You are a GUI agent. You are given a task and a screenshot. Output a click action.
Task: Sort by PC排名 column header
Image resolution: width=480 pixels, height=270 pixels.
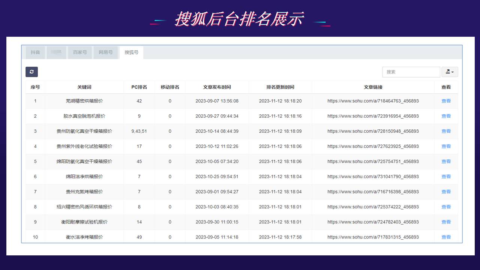(139, 87)
